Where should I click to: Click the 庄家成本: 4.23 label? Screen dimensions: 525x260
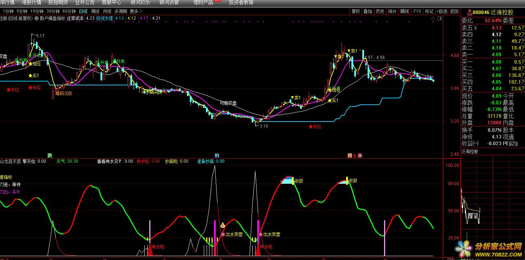[81, 18]
